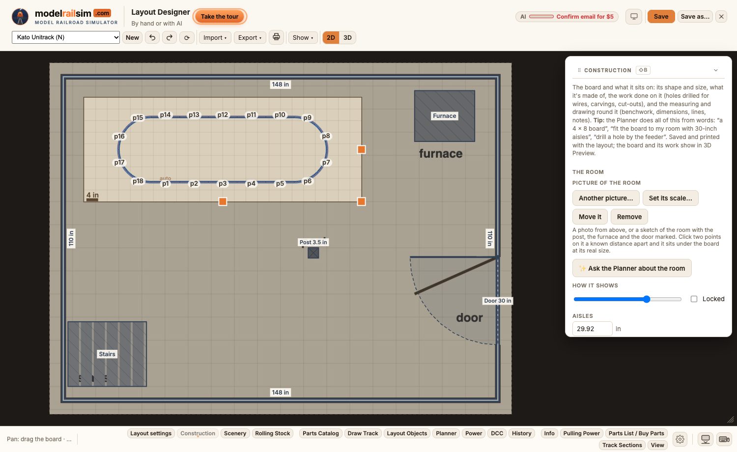This screenshot has height=452, width=737.
Task: Click the orange handle on board's right edge
Action: tap(361, 149)
